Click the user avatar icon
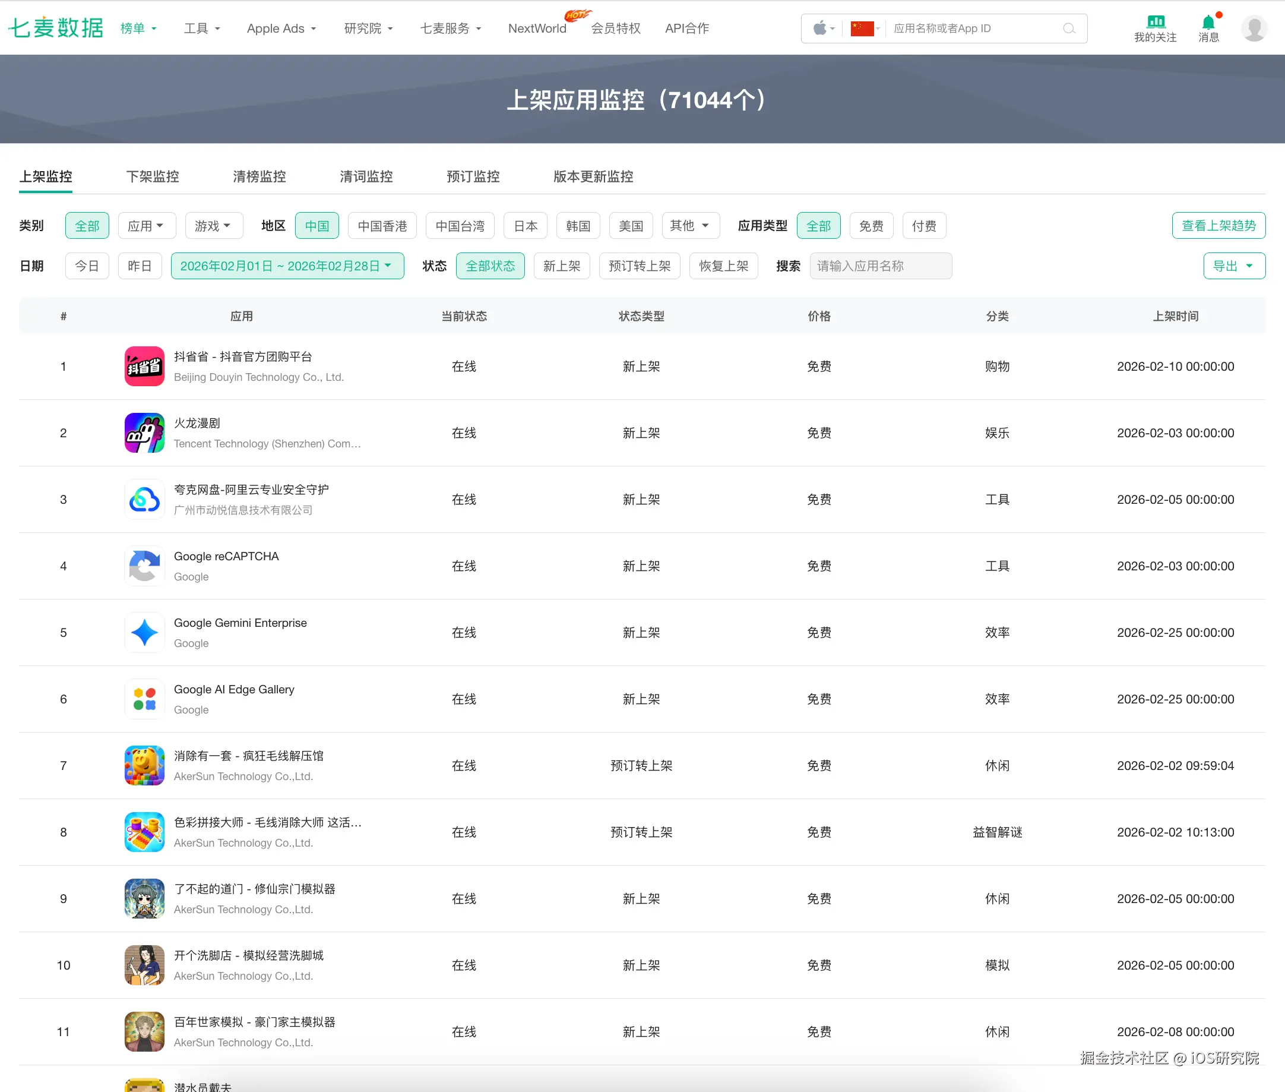The width and height of the screenshot is (1285, 1092). [x=1254, y=29]
